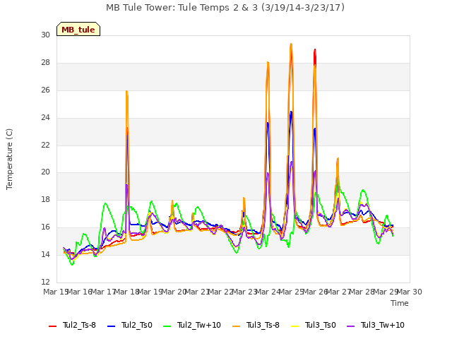The width and height of the screenshot is (452, 339).
Task: Click the chart title text
Action: pos(225,7)
